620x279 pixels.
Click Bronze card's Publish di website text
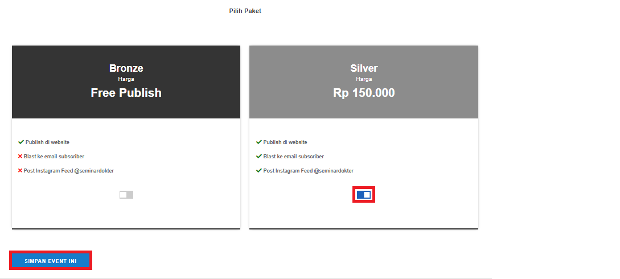click(47, 142)
